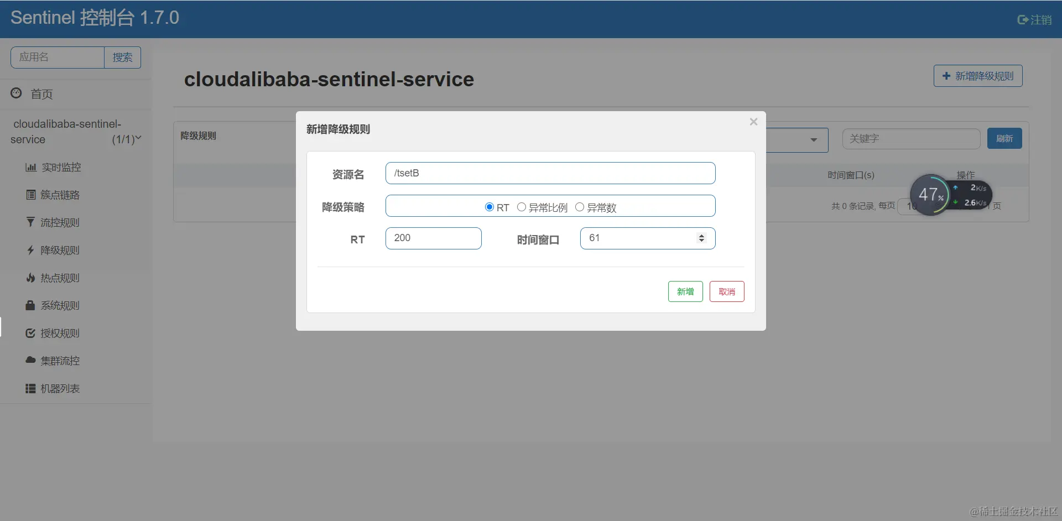Click the lightning bolt icon for 降级规则
This screenshot has height=521, width=1062.
30,250
